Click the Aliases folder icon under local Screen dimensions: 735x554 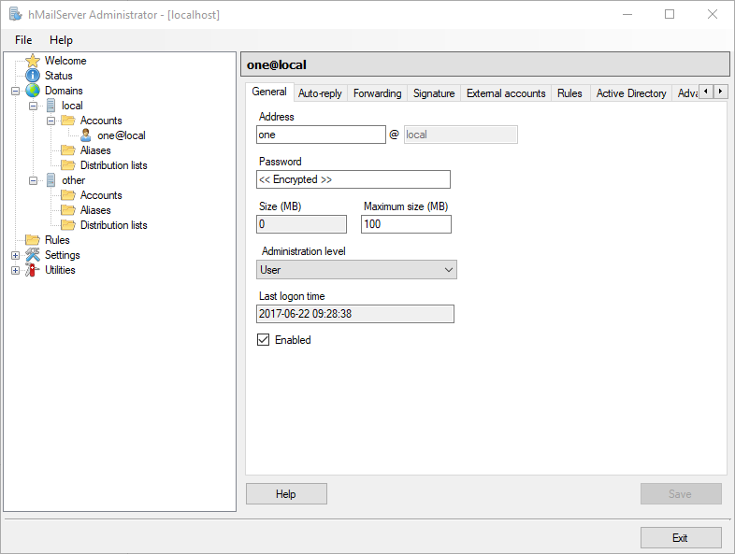[x=68, y=150]
